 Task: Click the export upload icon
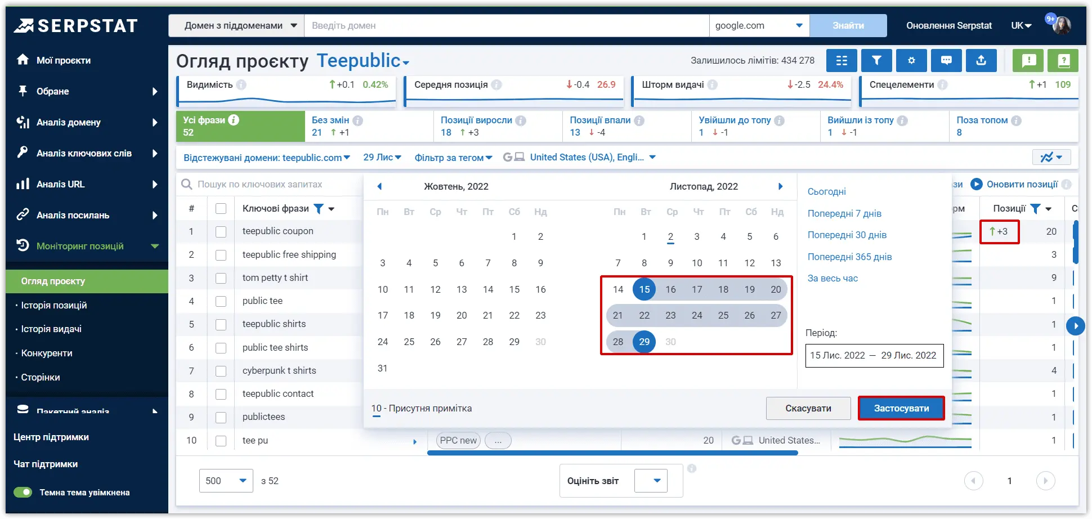point(981,60)
